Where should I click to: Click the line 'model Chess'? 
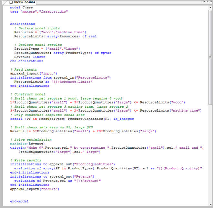21,7
